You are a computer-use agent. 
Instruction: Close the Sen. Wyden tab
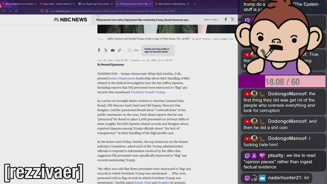point(112,4)
